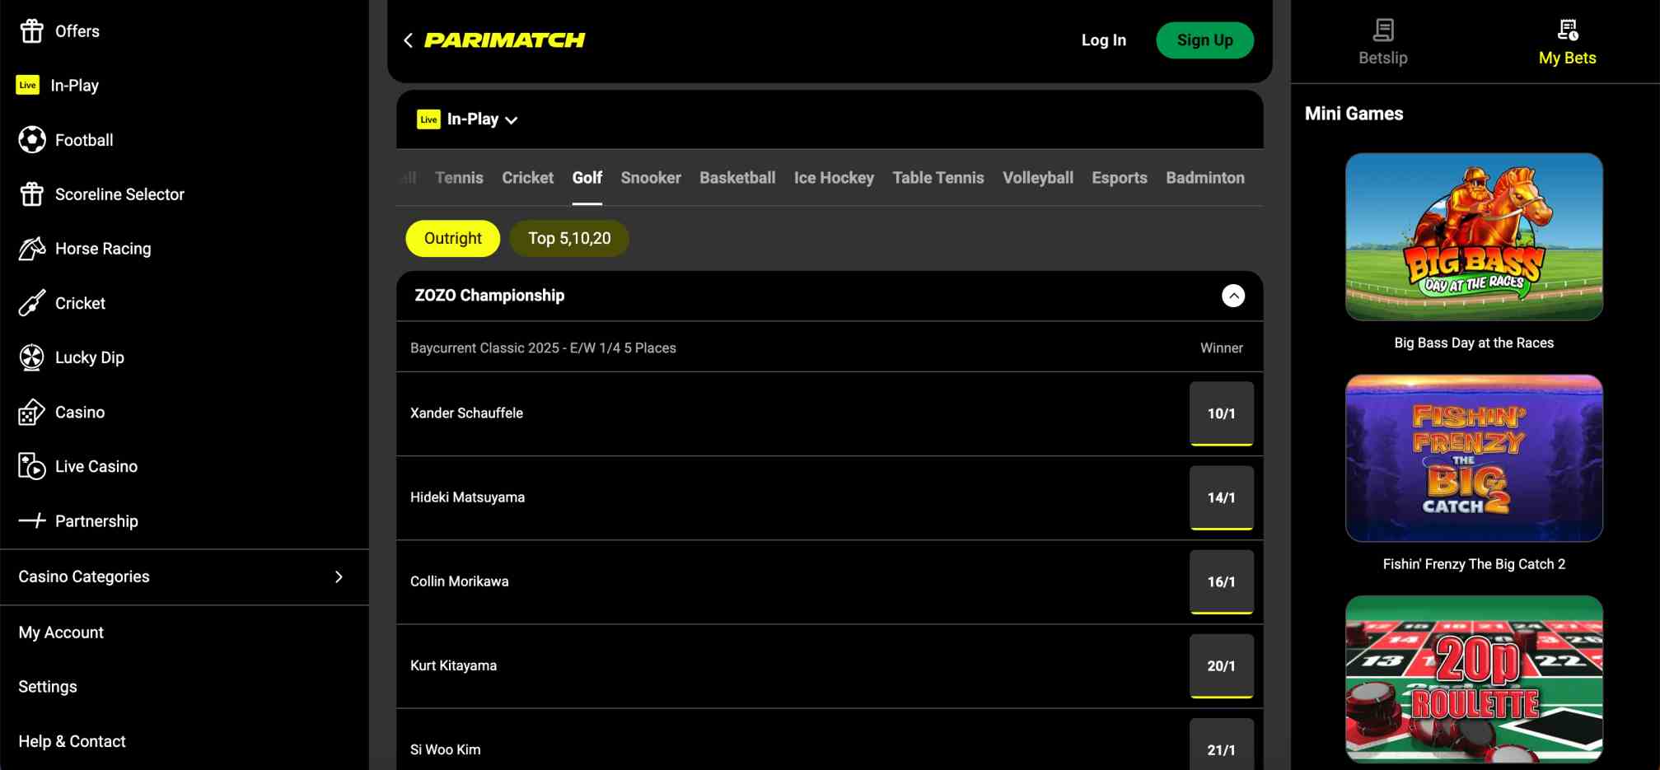Screen dimensions: 1660x770
Task: Collapse the ZOZO Championship section
Action: coord(1233,296)
